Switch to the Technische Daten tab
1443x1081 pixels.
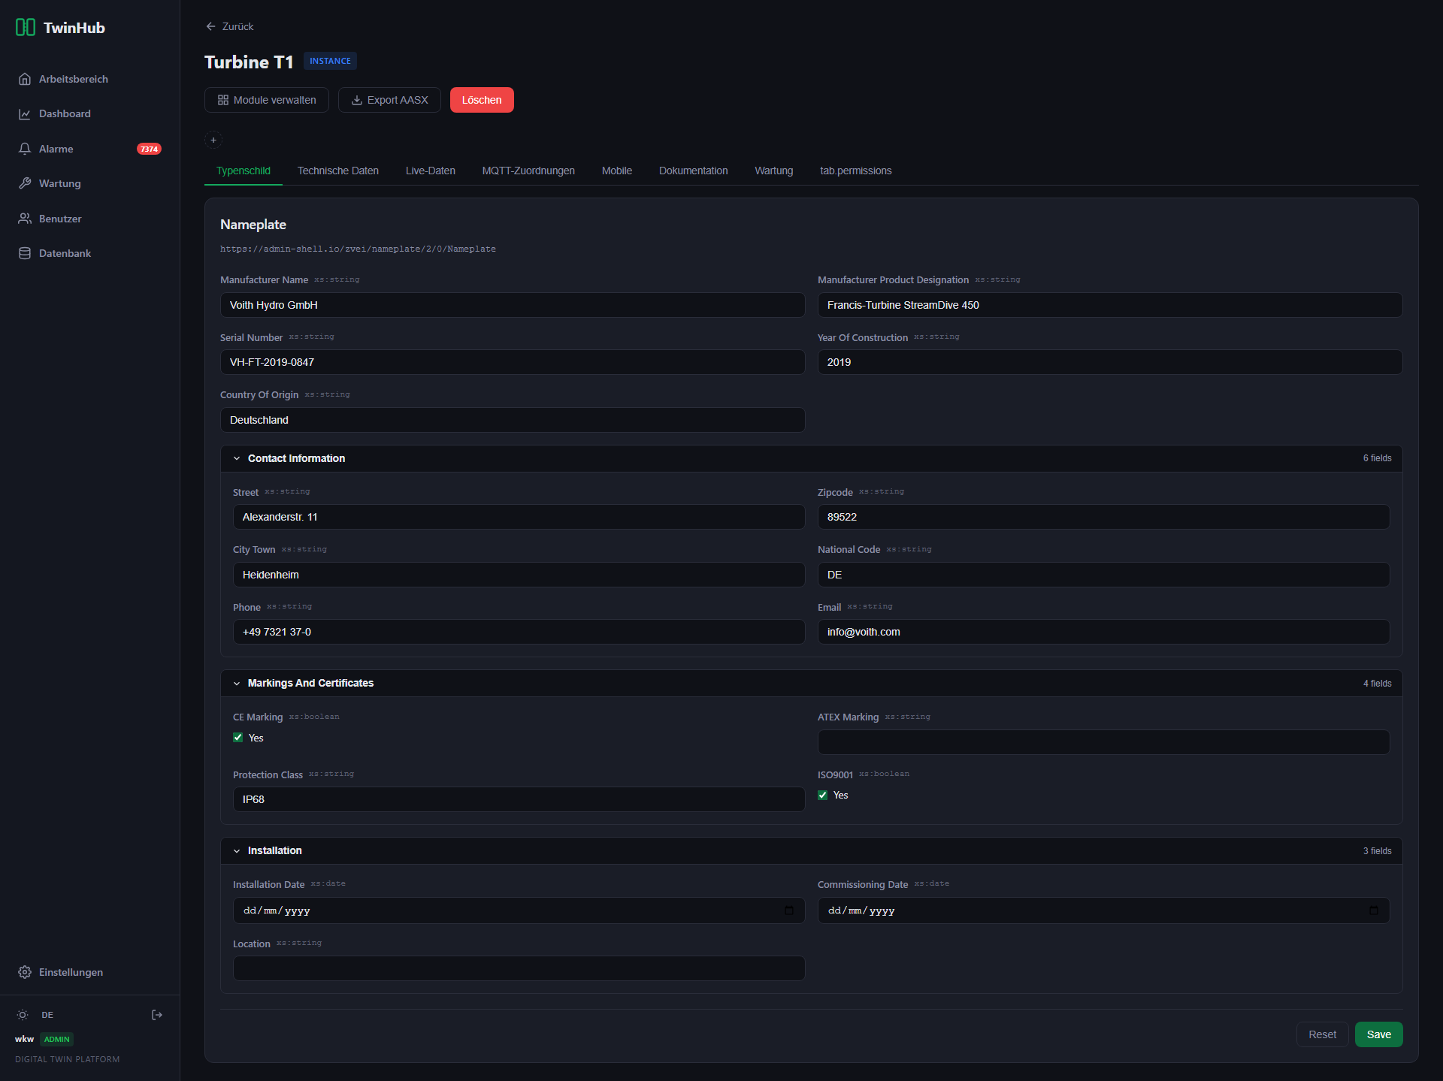(x=338, y=171)
